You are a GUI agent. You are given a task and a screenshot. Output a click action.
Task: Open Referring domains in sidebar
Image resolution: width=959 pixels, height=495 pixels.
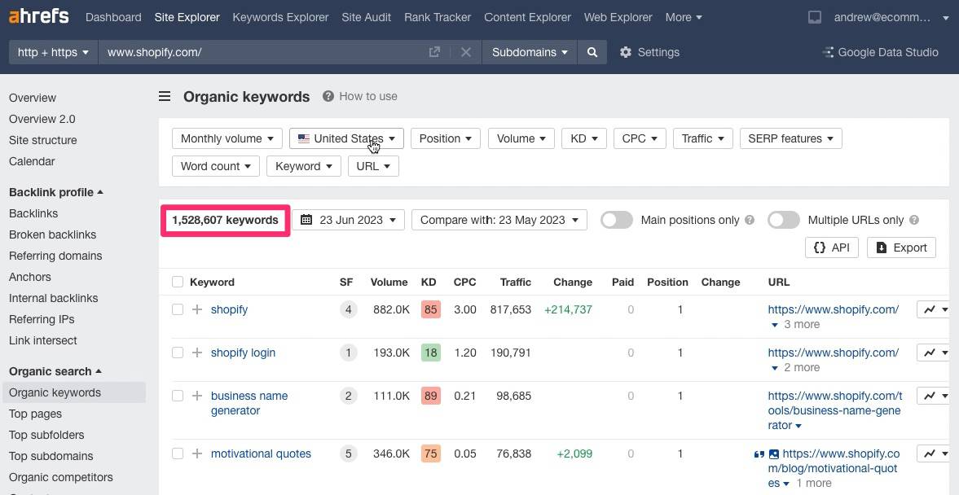[55, 256]
